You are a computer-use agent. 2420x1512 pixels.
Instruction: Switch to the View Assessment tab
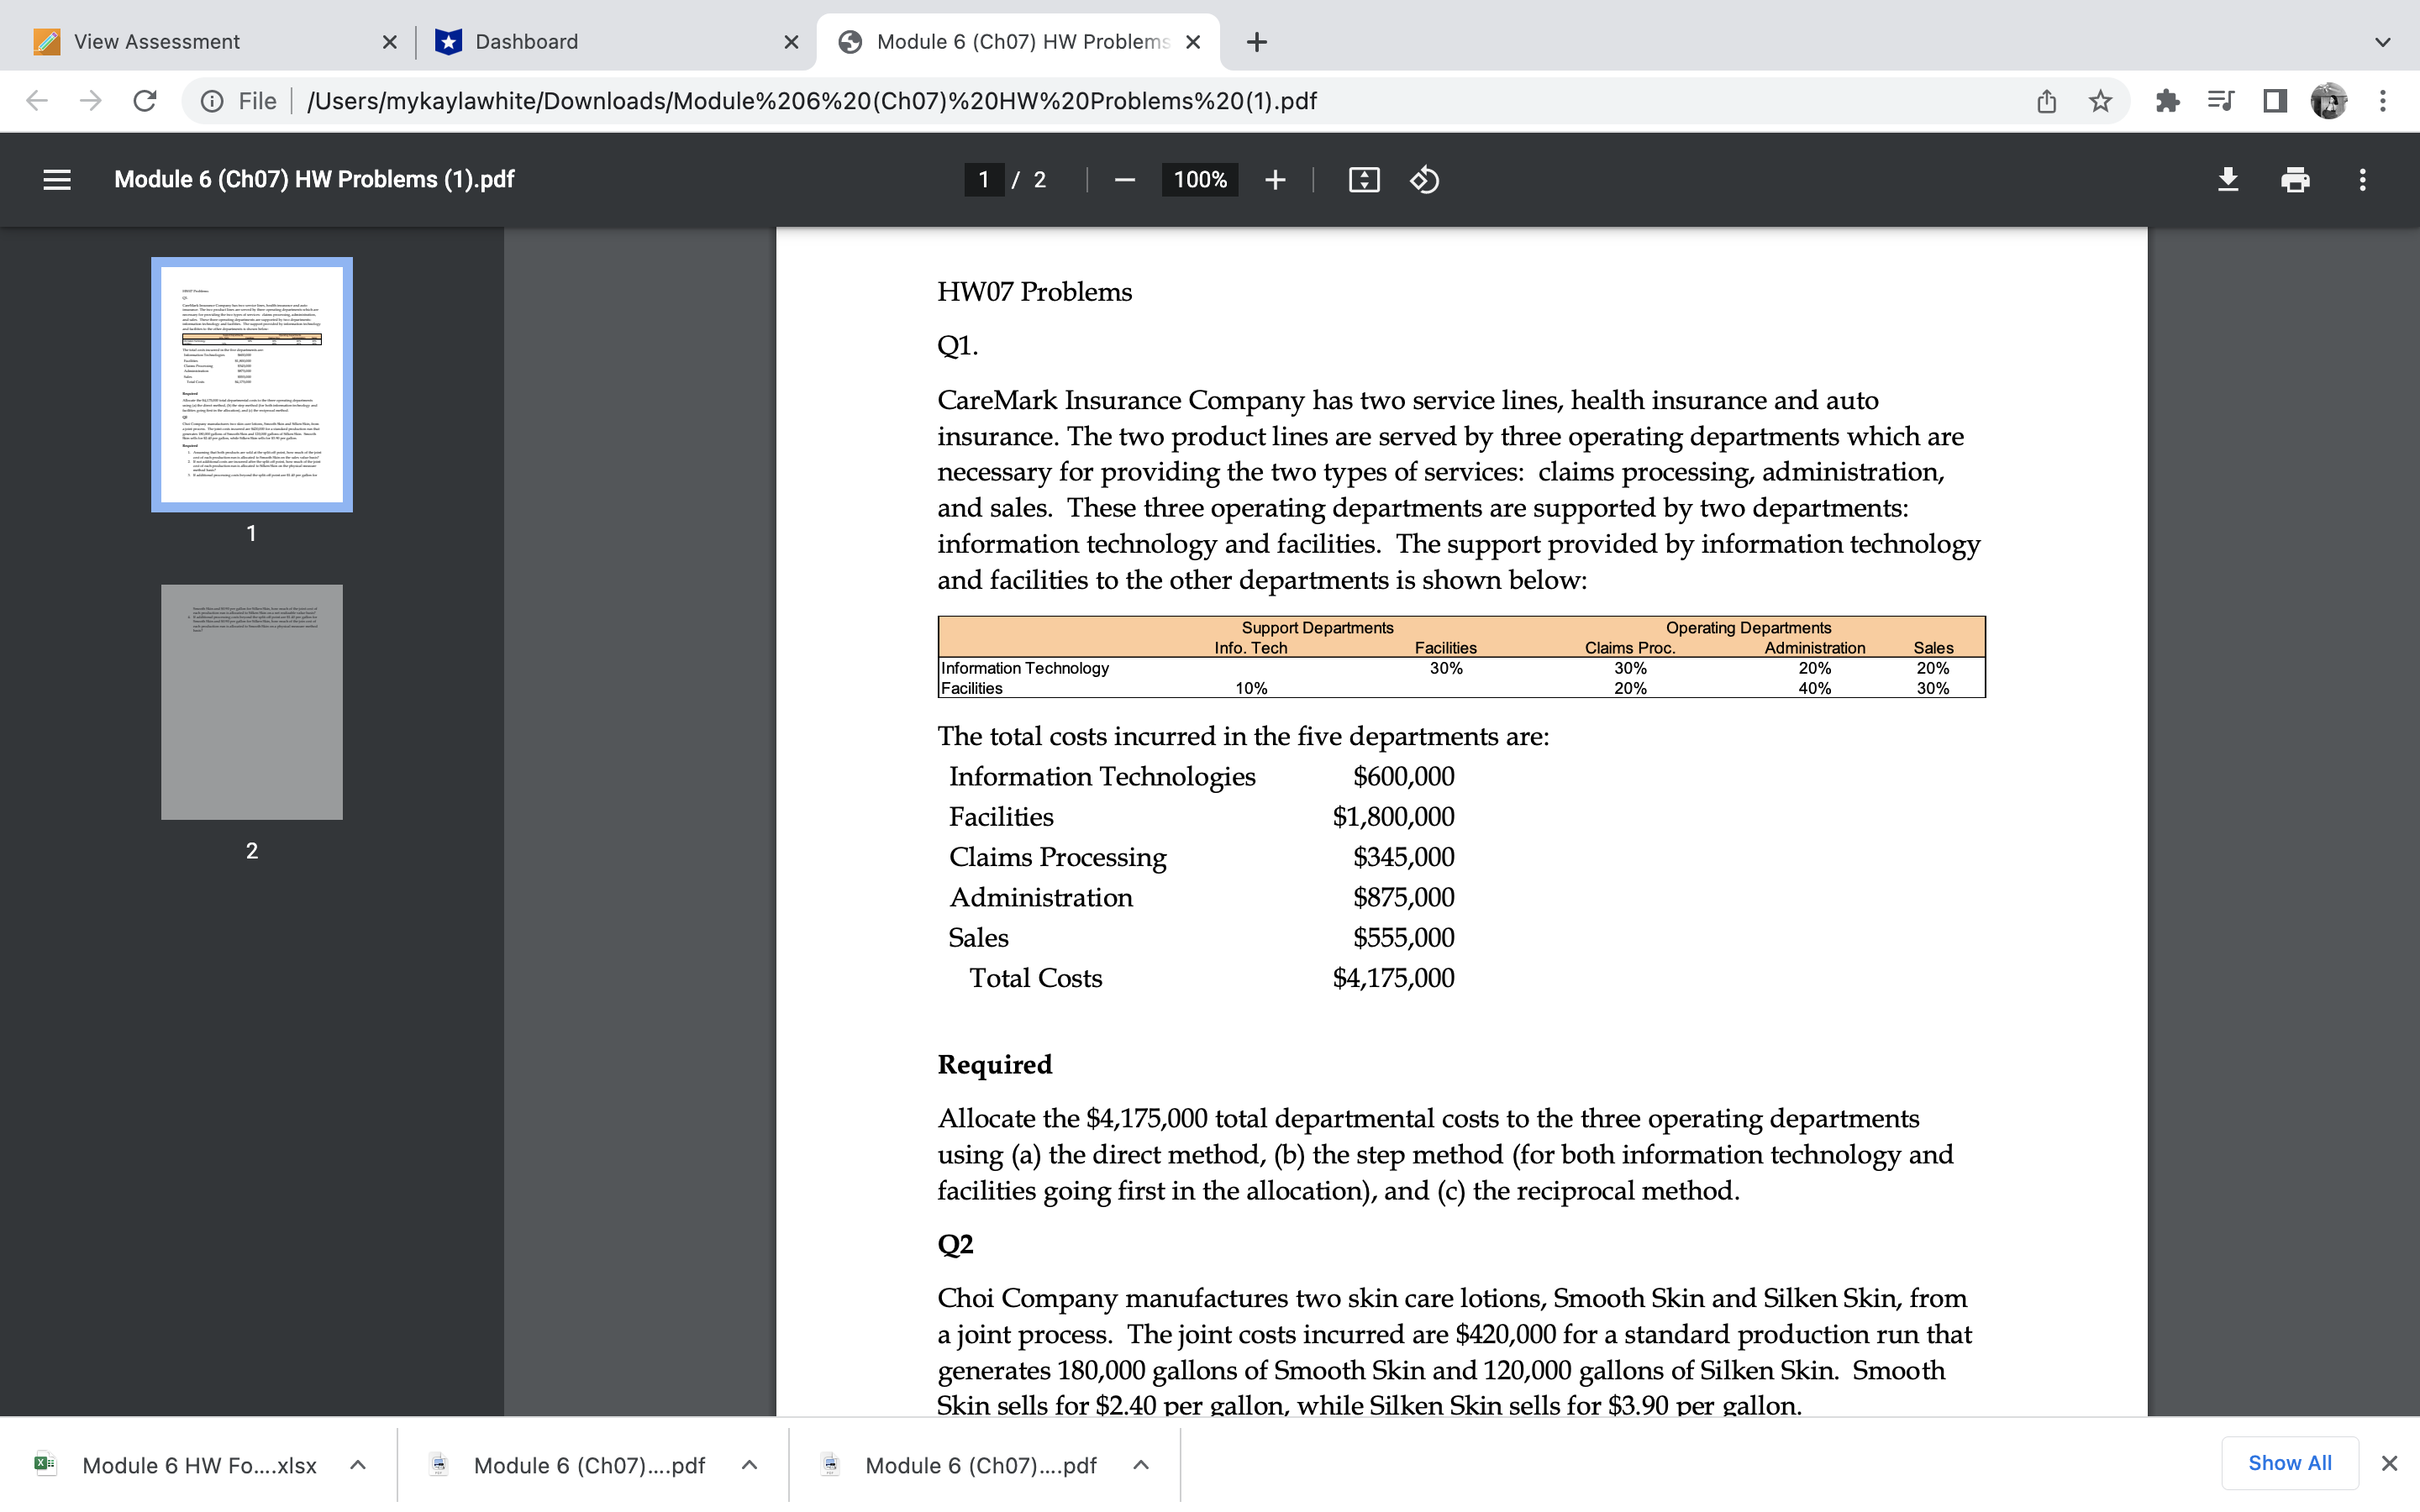point(180,41)
